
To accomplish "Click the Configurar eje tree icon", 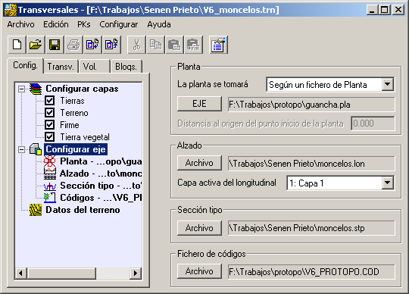I will 36,149.
